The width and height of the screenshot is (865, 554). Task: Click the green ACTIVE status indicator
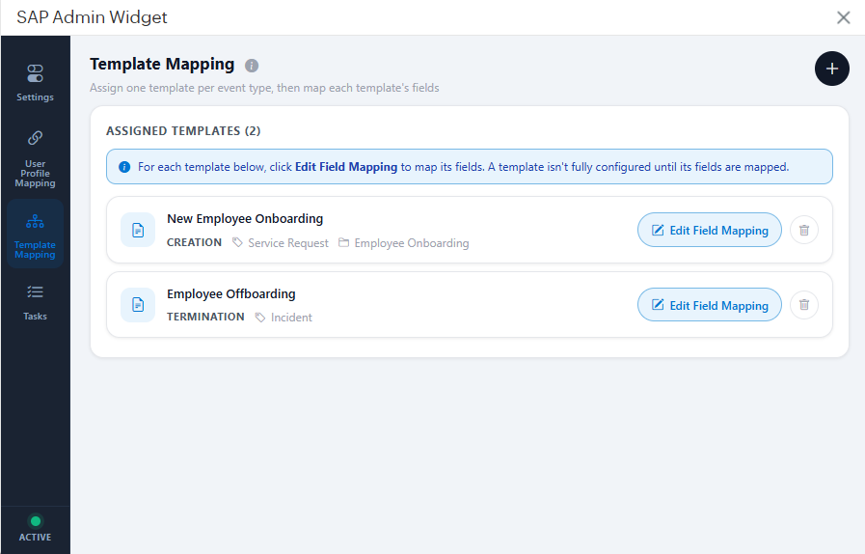tap(36, 521)
